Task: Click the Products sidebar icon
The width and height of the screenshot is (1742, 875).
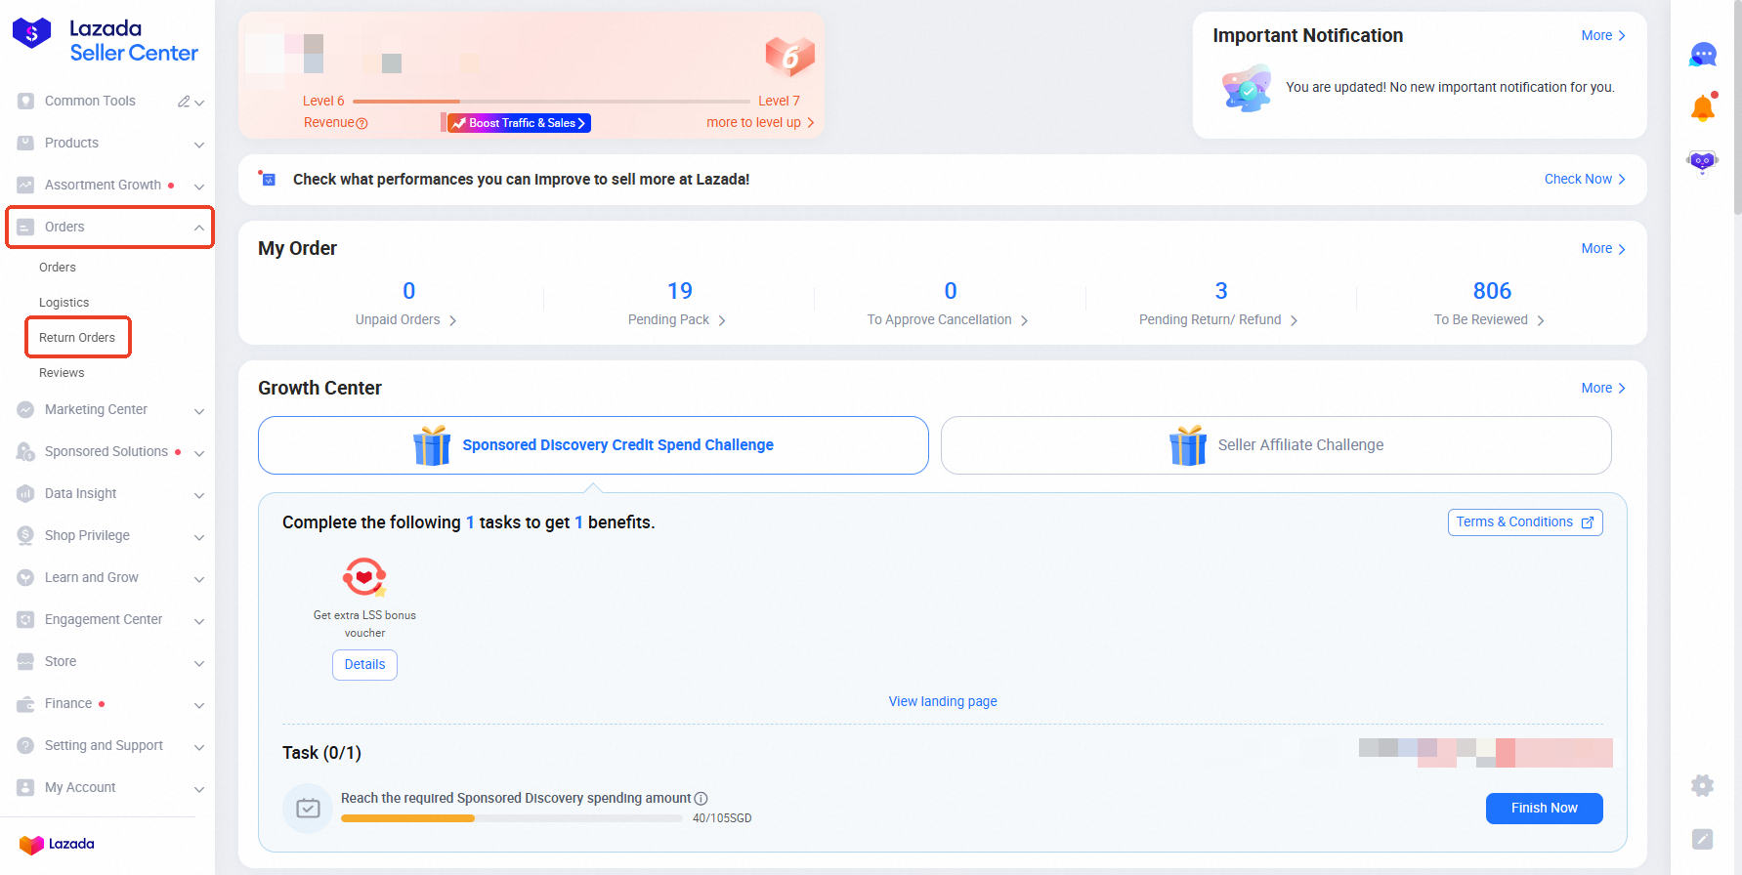Action: point(25,143)
